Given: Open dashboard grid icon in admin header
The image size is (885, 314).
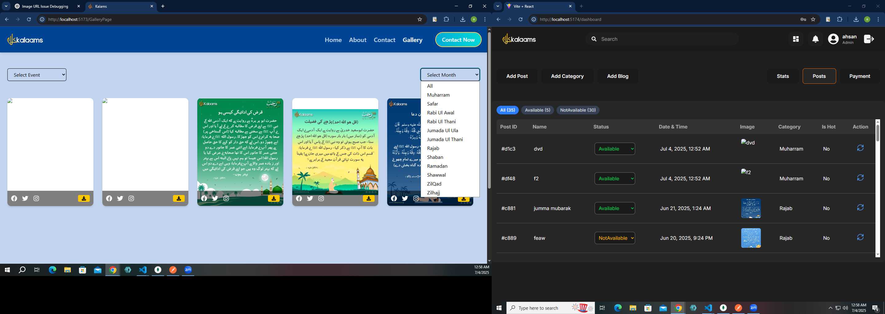Looking at the screenshot, I should pos(796,39).
